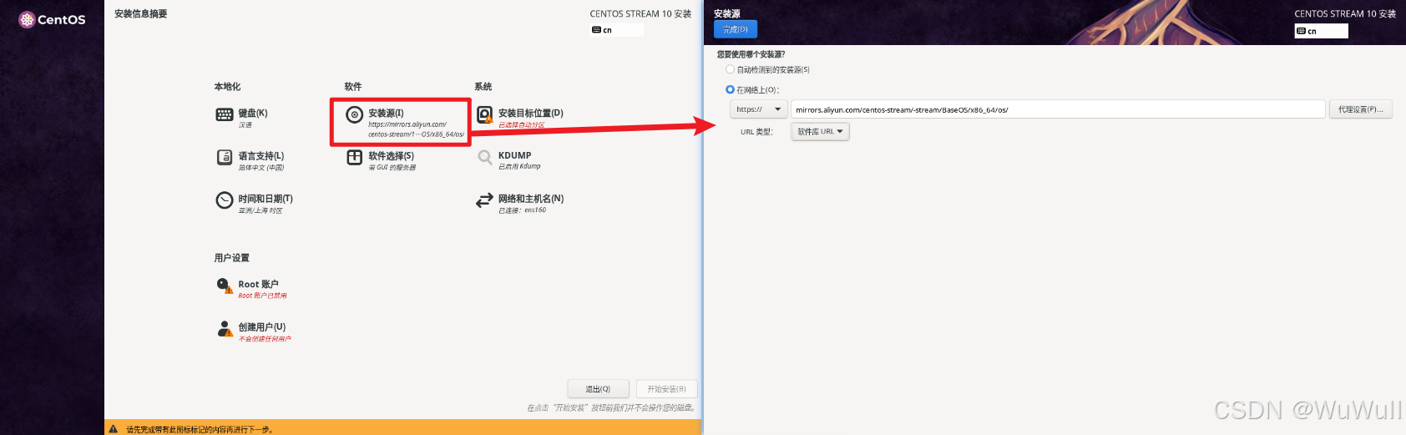
Task: Open the 语言支持 language icon
Action: point(225,157)
